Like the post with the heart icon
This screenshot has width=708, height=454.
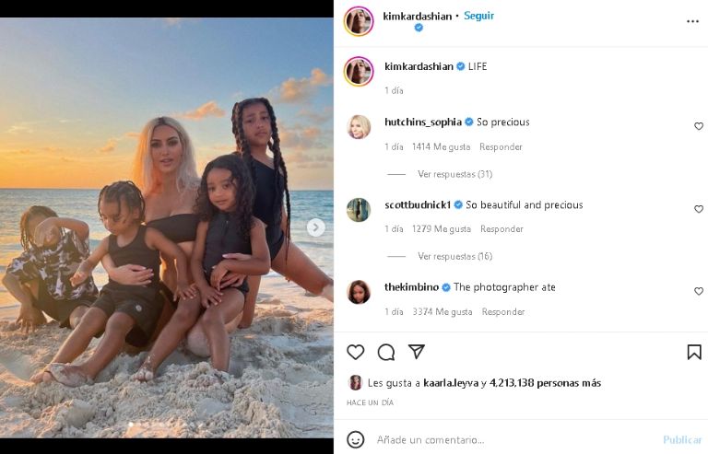(x=356, y=352)
